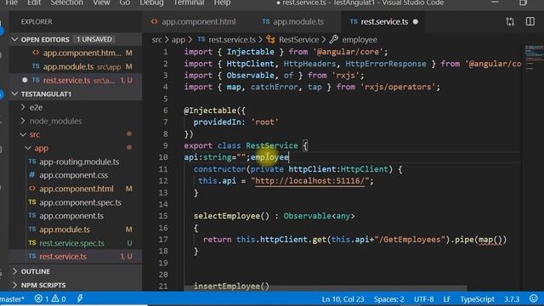Collapse the OPEN EDITORS section
Screen dimensions: 544x306
click(15, 39)
